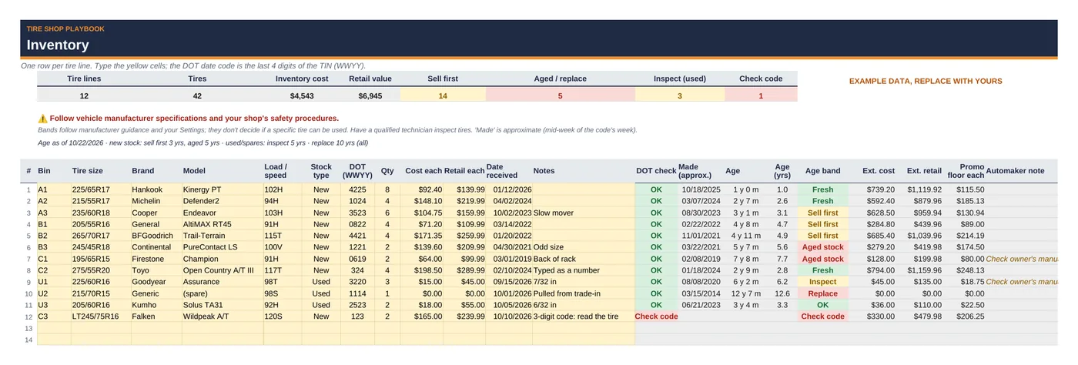Click the Inventory cost value $4,543
This screenshot has width=1078, height=365.
[302, 96]
